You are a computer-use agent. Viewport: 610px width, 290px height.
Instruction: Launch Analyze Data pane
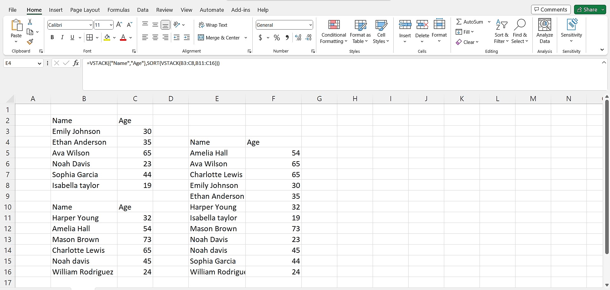click(544, 31)
